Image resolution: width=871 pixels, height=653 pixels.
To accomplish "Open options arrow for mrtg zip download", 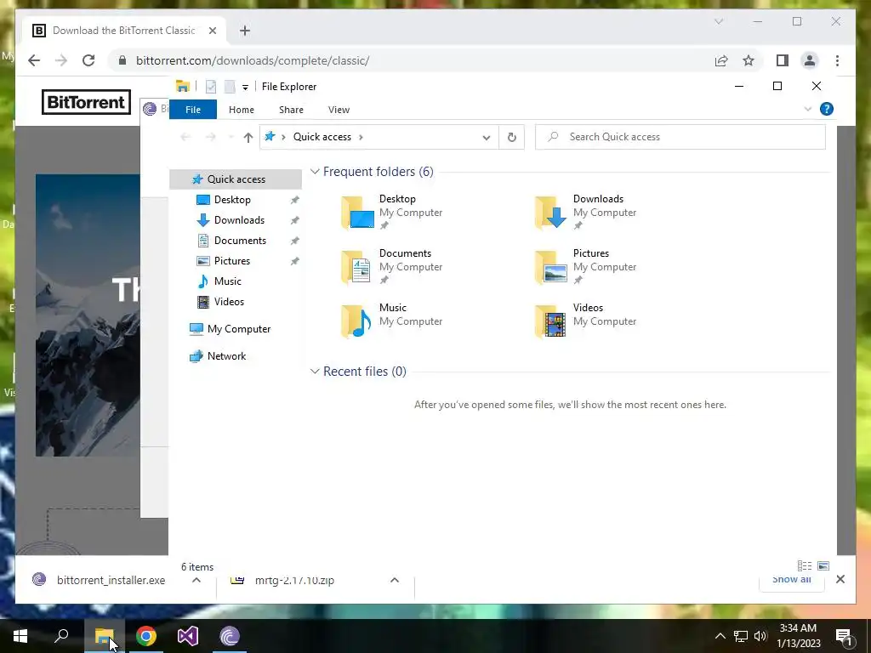I will [395, 580].
